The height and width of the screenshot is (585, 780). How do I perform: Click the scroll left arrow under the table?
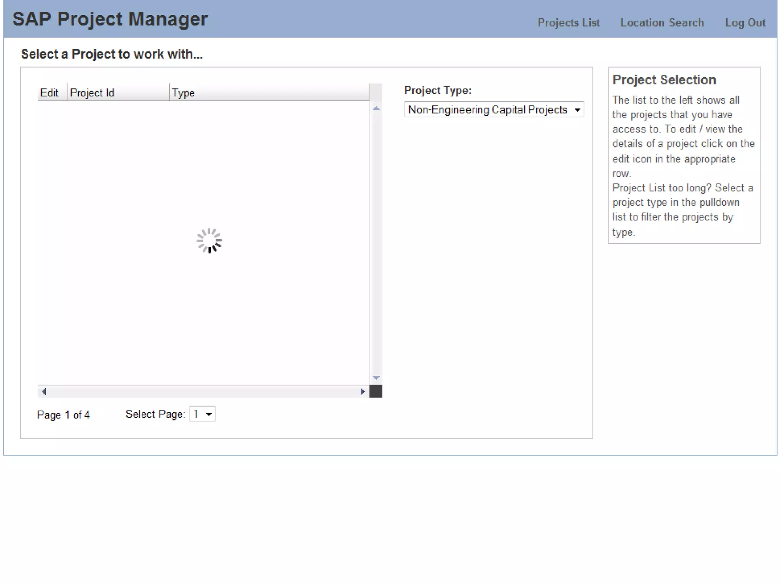click(44, 392)
